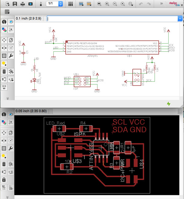Select the Mark tool in schematic window
Screen dimensions: 184x199
pos(11,30)
